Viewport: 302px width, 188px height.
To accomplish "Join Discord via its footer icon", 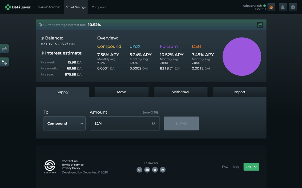I will point(147,170).
